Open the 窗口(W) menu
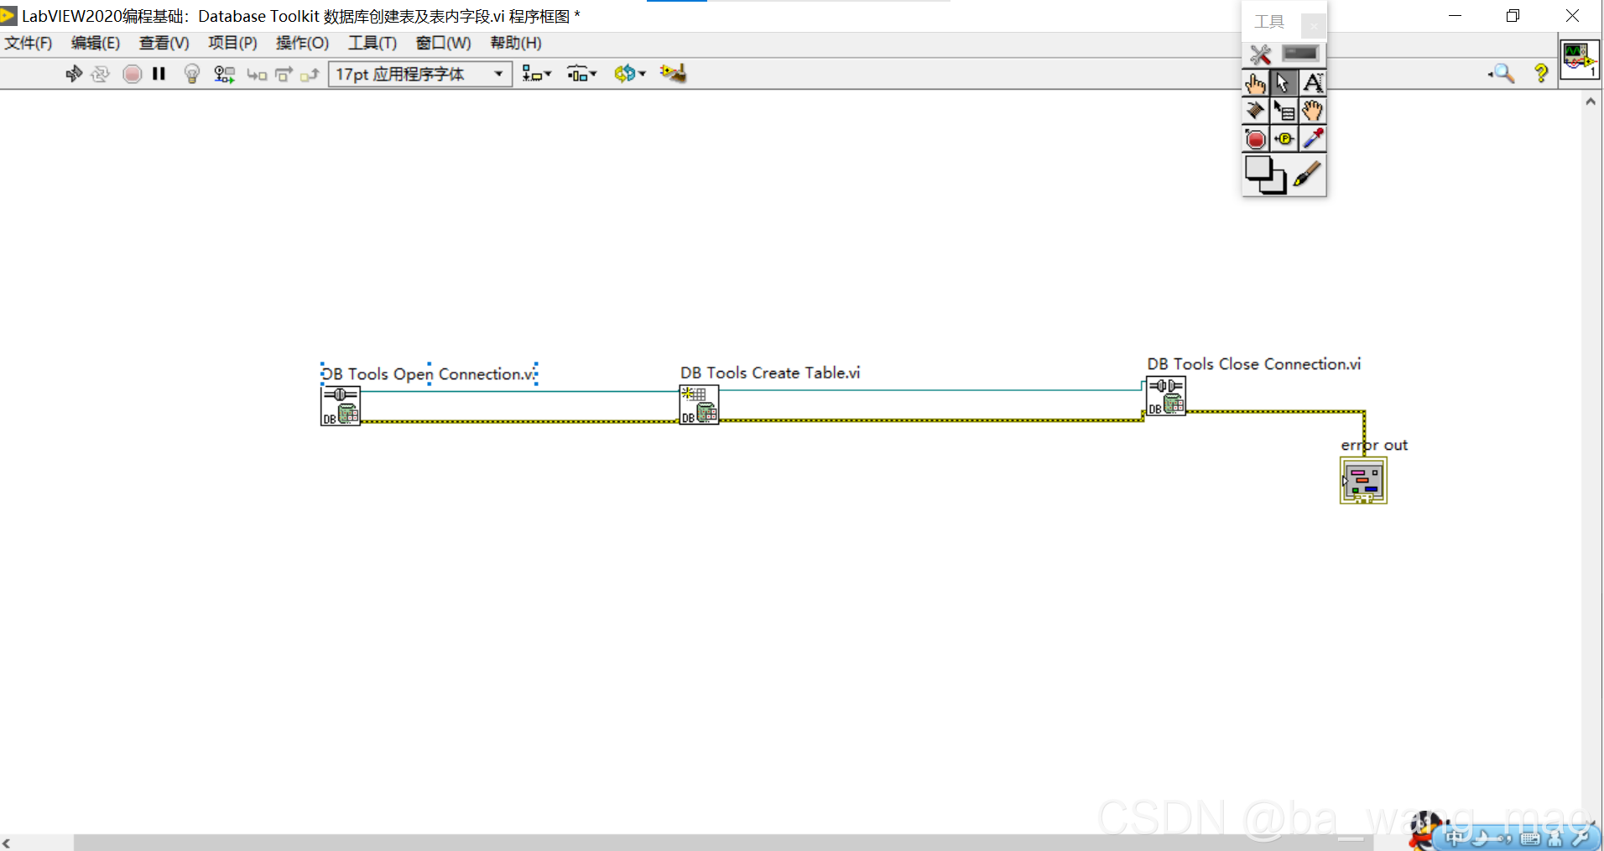 coord(443,43)
